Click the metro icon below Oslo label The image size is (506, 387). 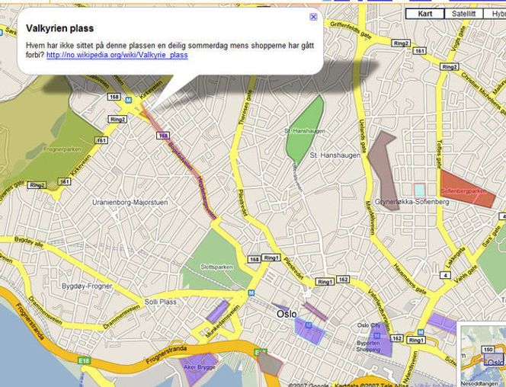[308, 325]
